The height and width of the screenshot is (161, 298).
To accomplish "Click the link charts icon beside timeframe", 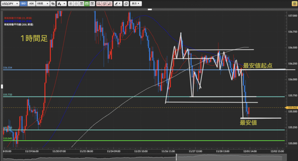I will pyautogui.click(x=53, y=4).
